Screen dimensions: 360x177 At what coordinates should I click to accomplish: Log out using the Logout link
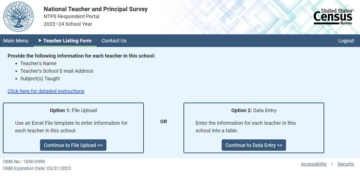pyautogui.click(x=346, y=41)
